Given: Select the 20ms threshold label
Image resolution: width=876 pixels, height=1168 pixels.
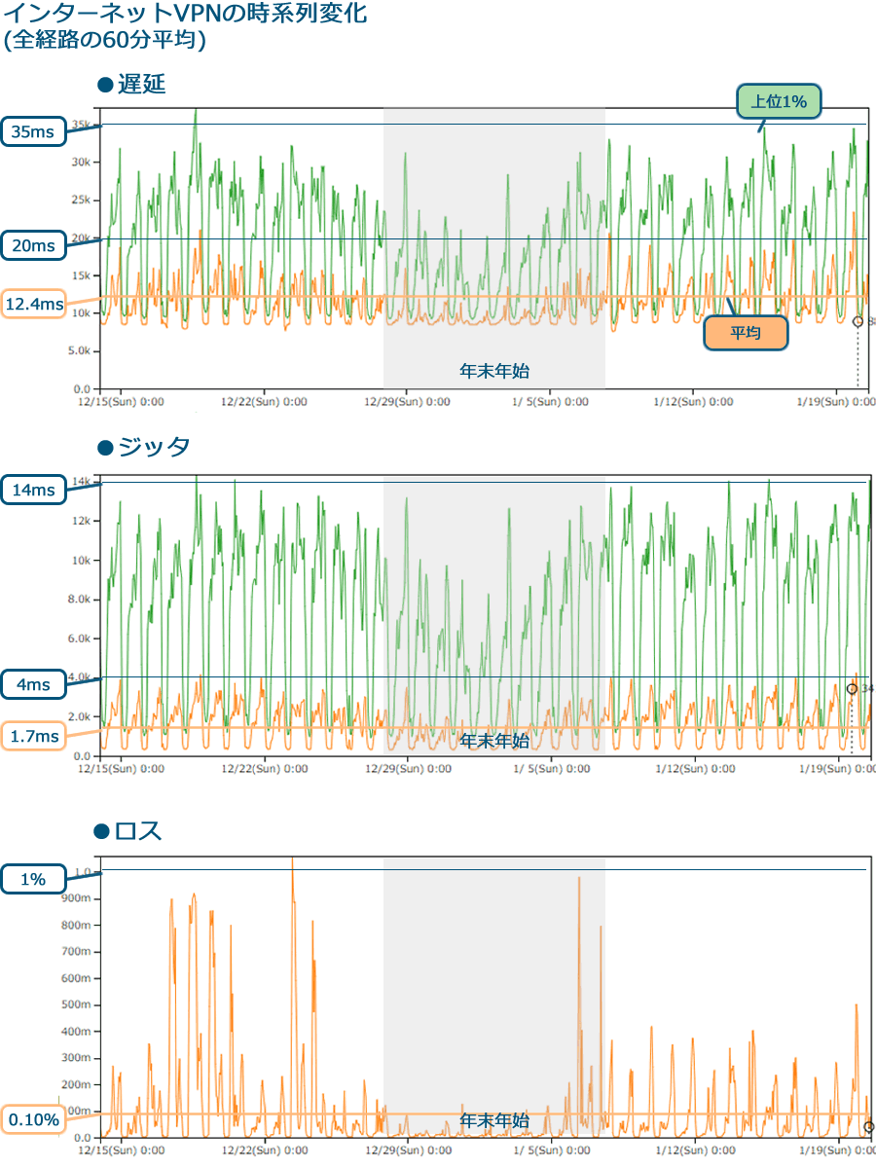Looking at the screenshot, I should click(33, 246).
